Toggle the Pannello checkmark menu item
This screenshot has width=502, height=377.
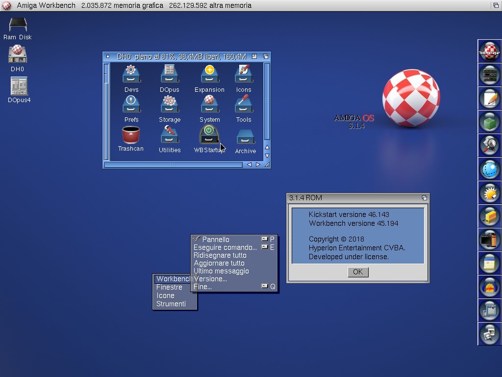click(234, 240)
